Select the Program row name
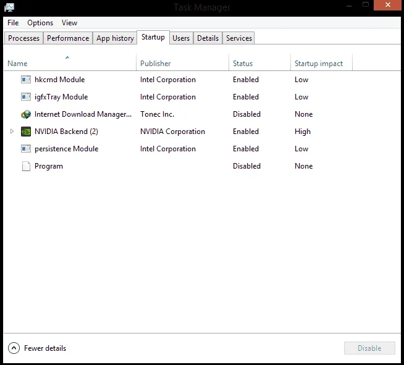This screenshot has height=365, width=404. [49, 166]
